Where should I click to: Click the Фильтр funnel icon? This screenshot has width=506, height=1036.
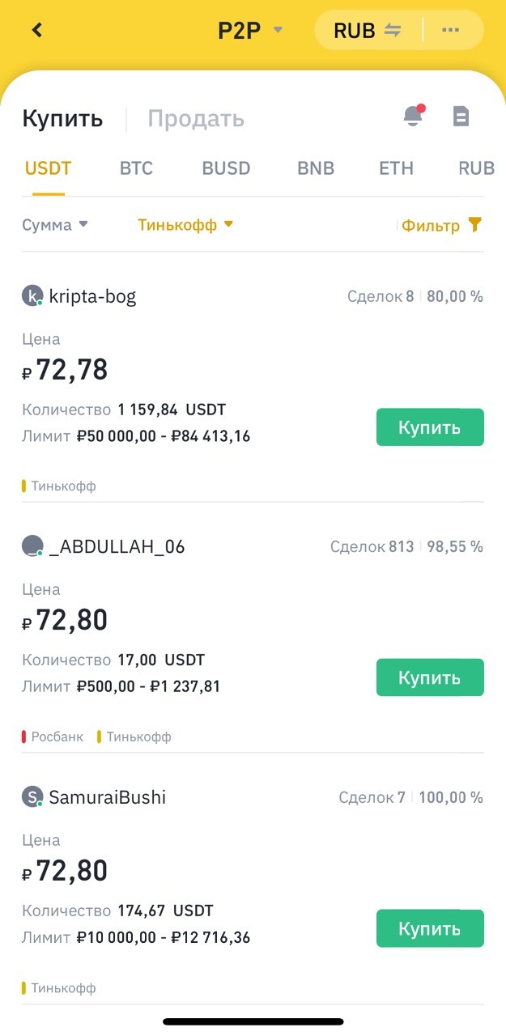[475, 225]
